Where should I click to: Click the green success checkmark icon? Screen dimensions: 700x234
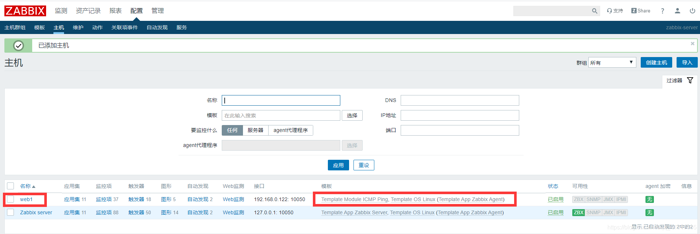point(18,45)
